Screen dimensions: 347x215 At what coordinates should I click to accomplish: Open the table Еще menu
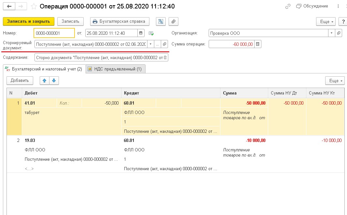pyautogui.click(x=335, y=81)
